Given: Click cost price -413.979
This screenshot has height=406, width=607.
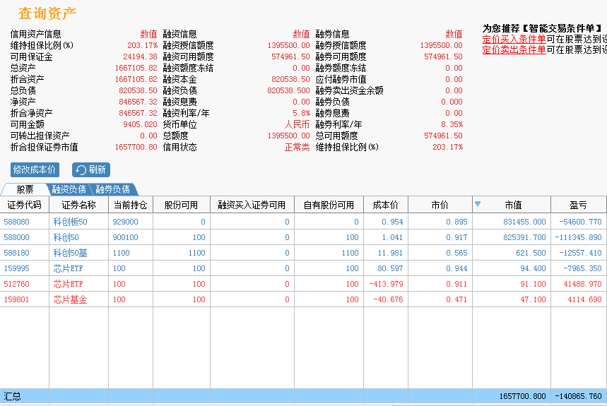Looking at the screenshot, I should click(386, 284).
